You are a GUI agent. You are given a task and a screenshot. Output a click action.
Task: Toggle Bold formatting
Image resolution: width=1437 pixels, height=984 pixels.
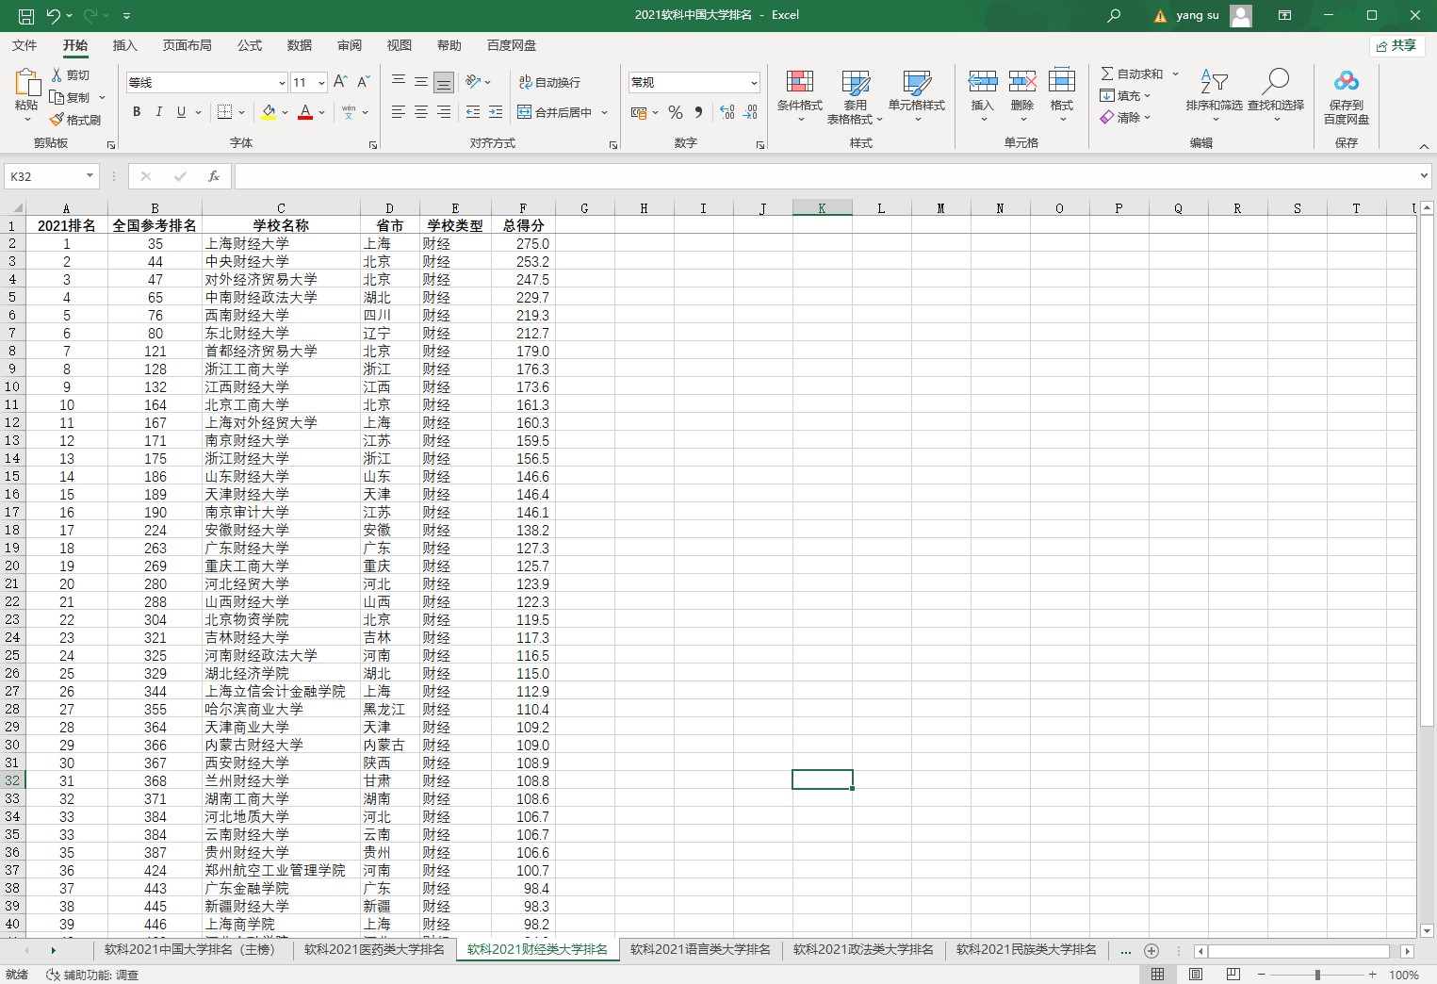coord(137,112)
